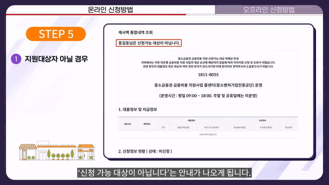Click the small shop icon on the right
The image size is (329, 185).
point(86,152)
